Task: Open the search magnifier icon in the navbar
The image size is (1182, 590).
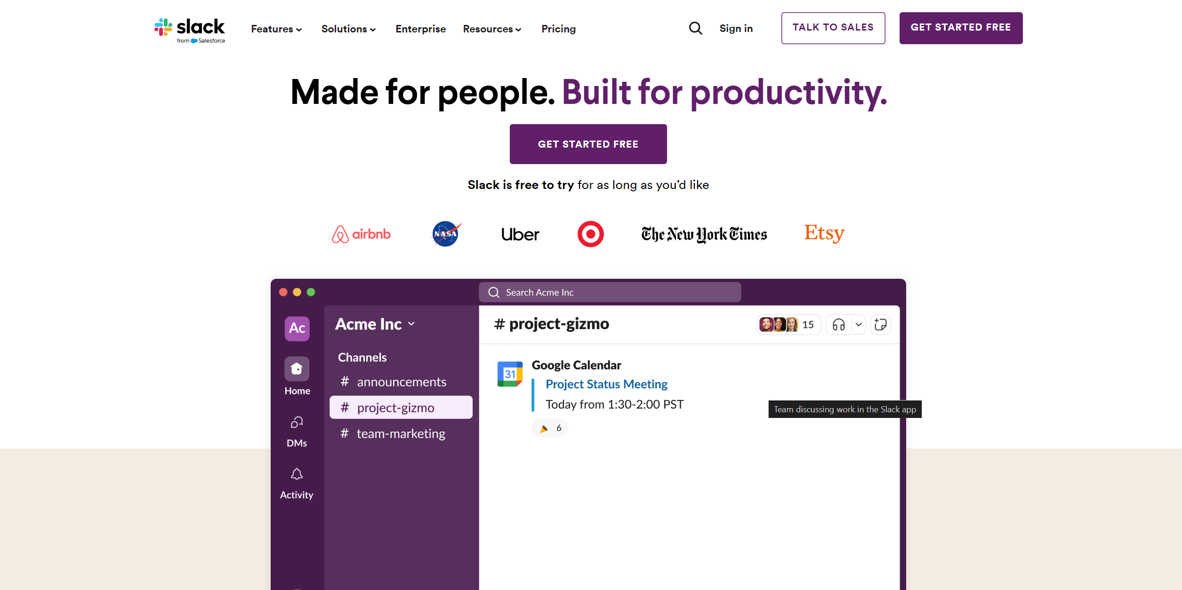Action: coord(695,28)
